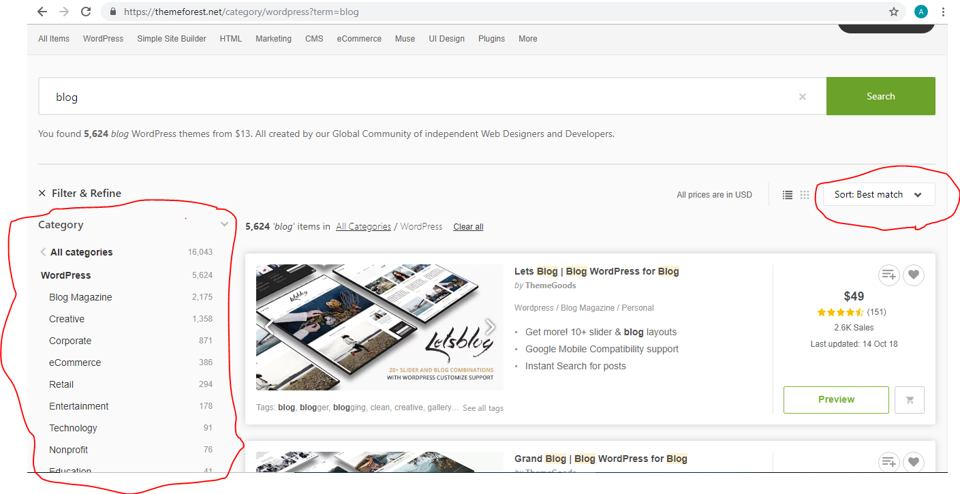The height and width of the screenshot is (494, 960).
Task: Click inside the blog search input field
Action: pos(432,96)
